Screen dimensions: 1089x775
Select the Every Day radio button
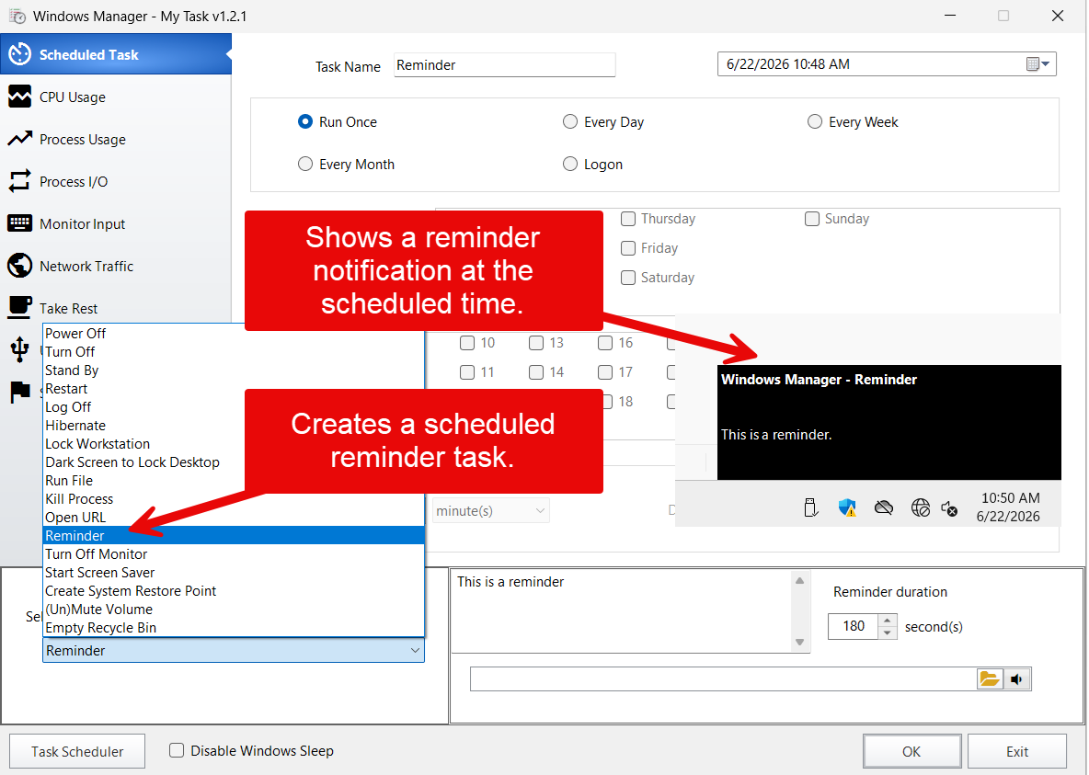(570, 121)
